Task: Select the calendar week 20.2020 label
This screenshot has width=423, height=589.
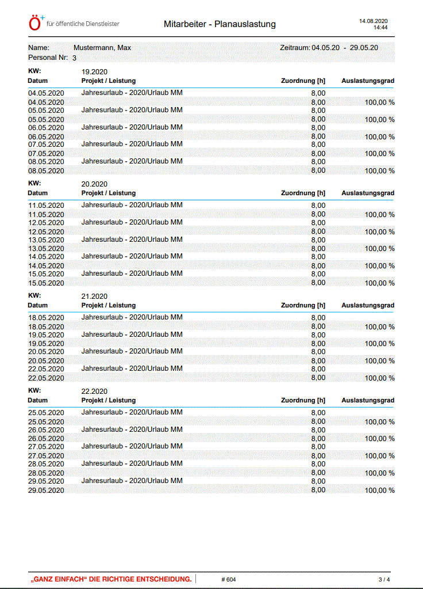Action: tap(95, 184)
